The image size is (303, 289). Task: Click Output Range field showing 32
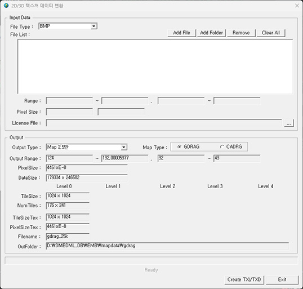[181, 158]
